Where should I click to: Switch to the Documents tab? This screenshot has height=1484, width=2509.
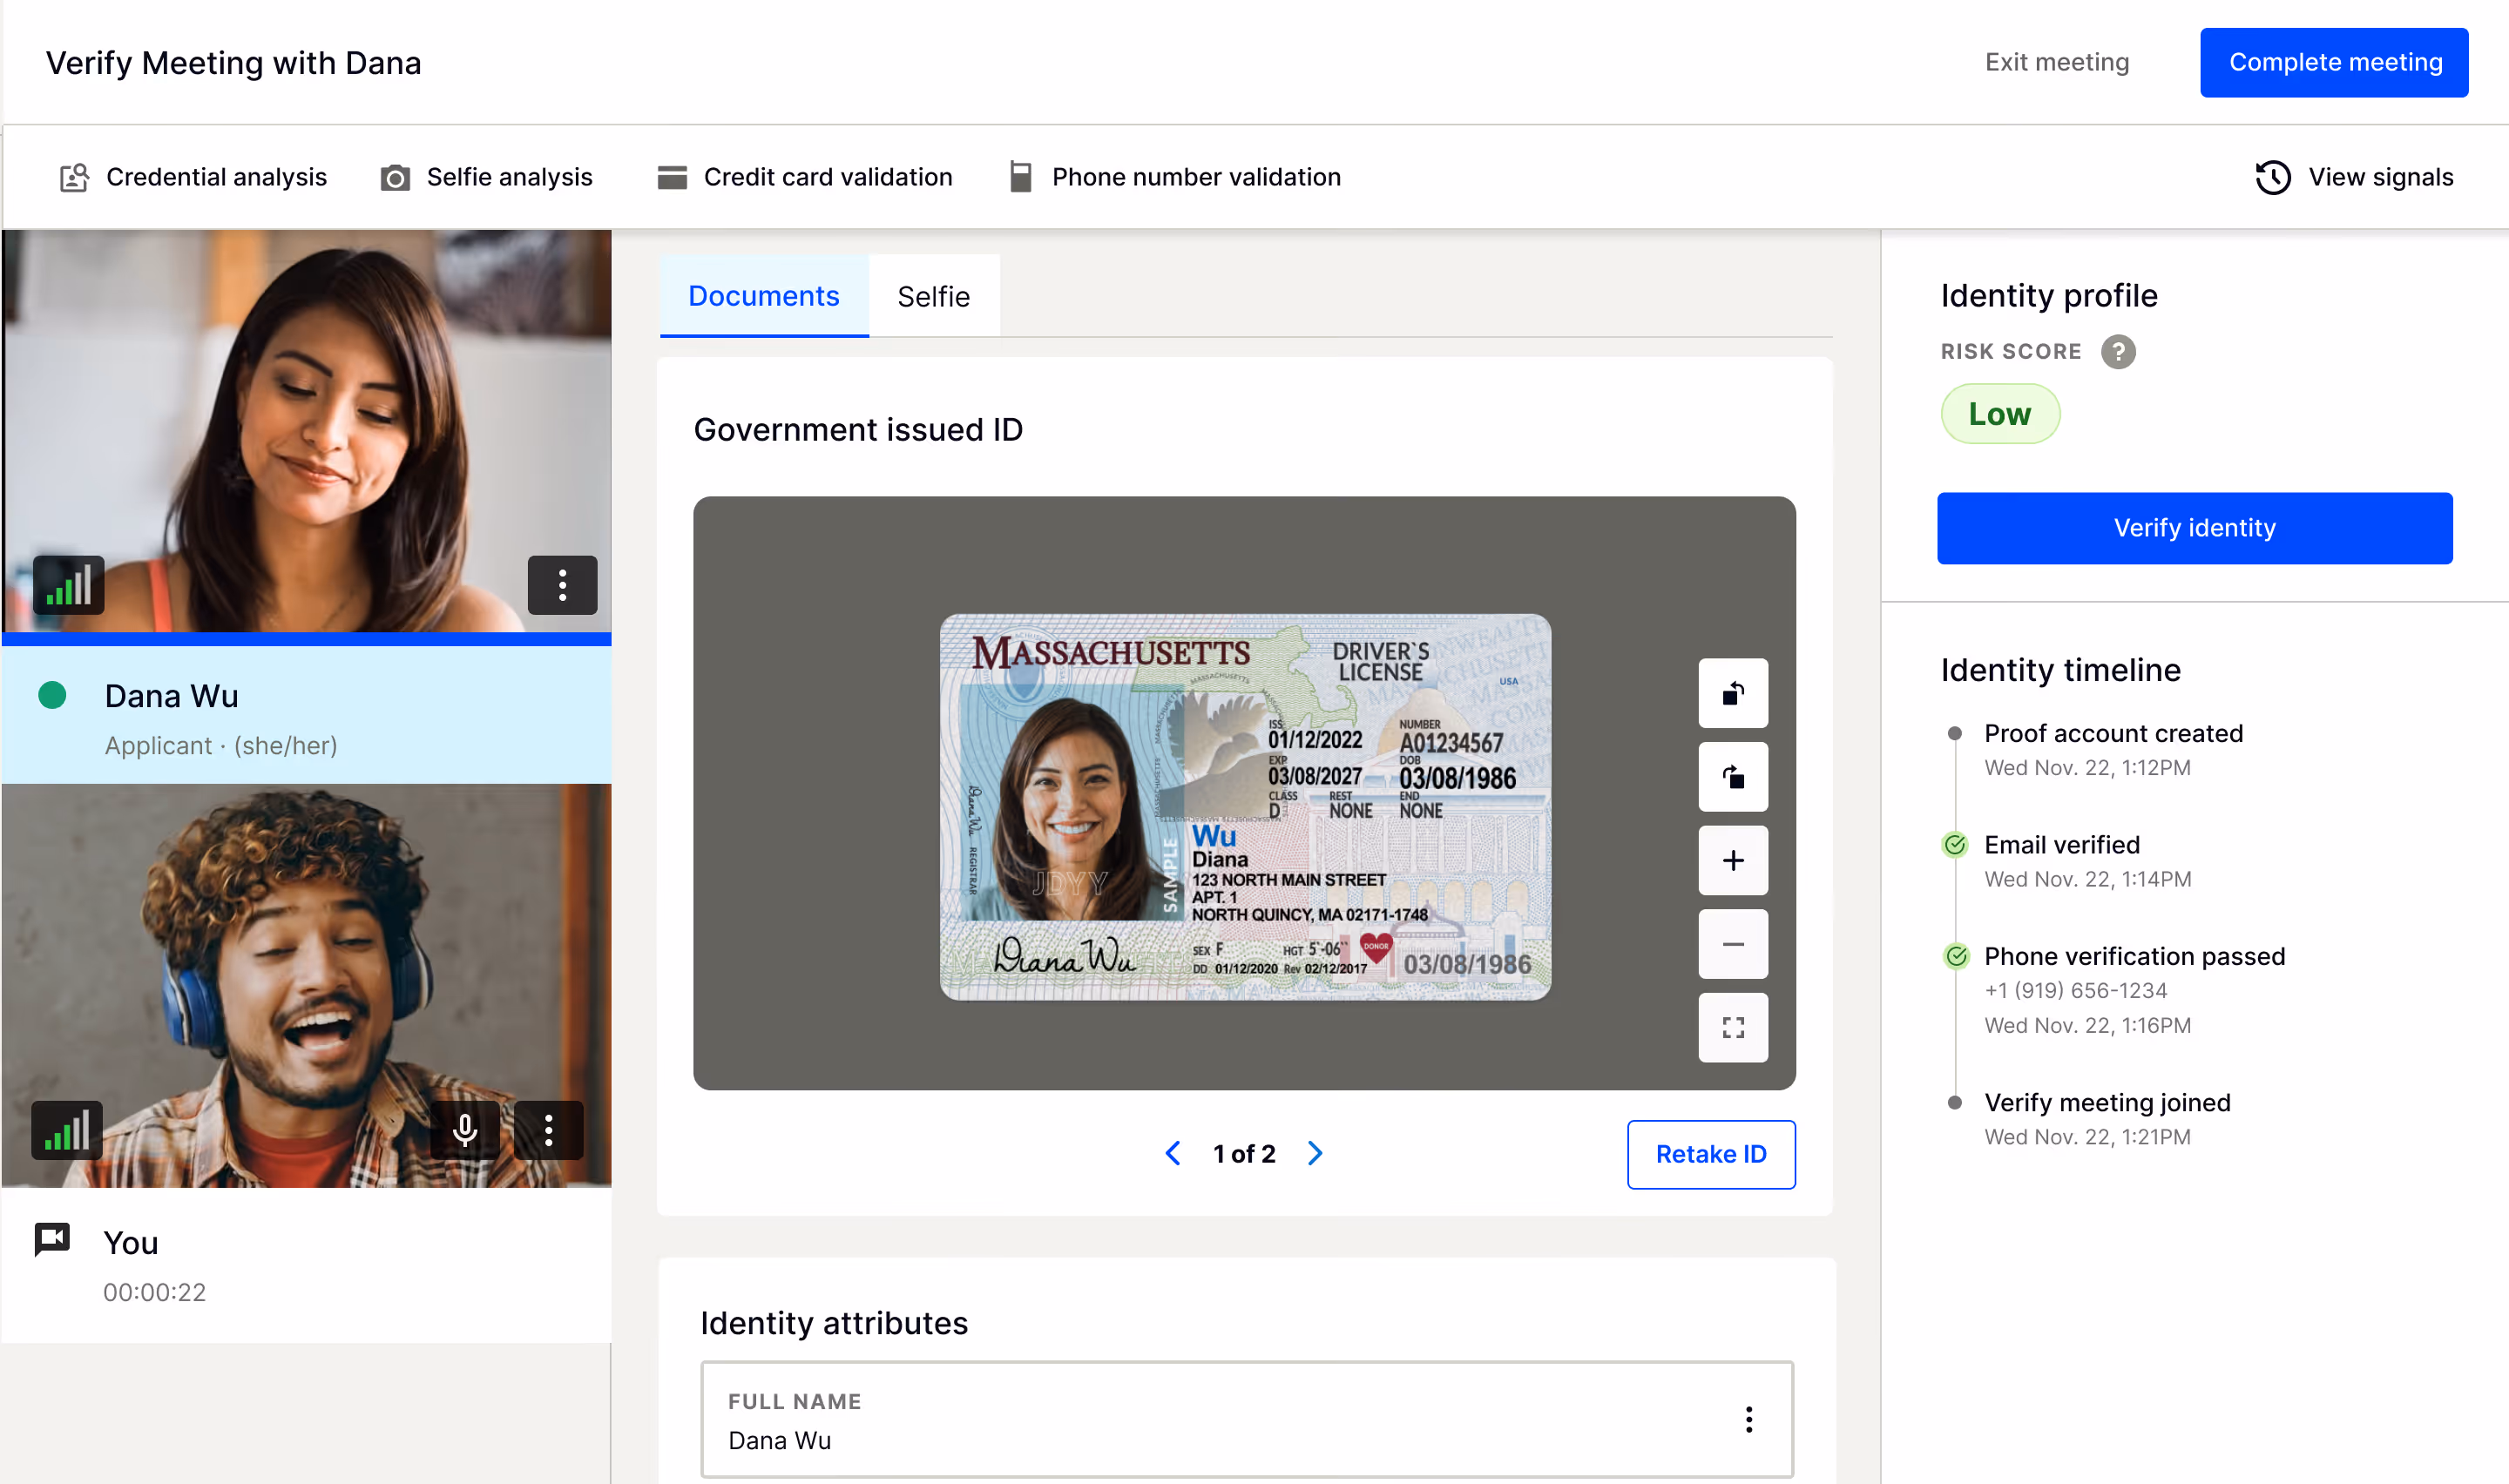click(763, 295)
